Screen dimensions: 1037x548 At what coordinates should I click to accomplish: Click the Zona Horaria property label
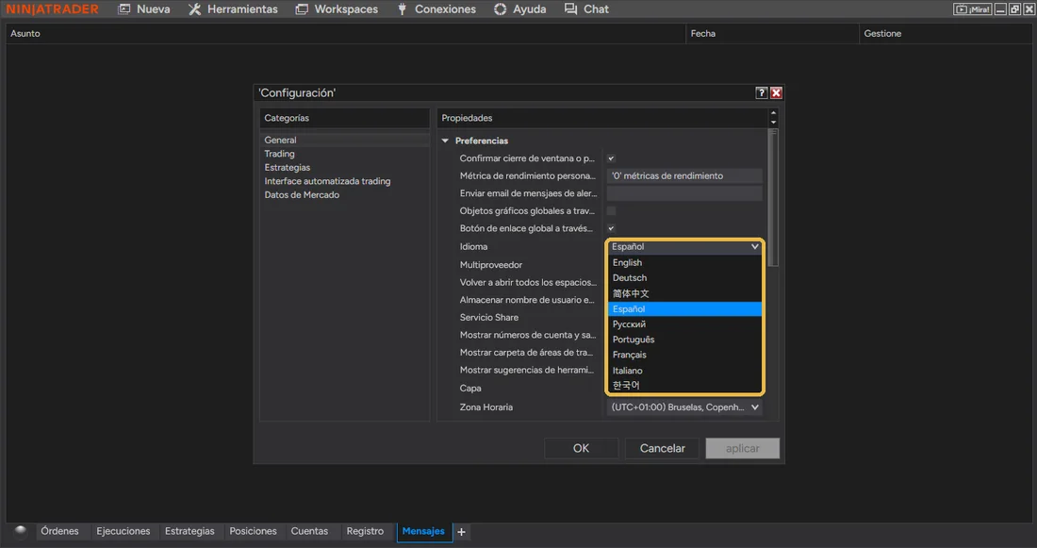point(486,407)
